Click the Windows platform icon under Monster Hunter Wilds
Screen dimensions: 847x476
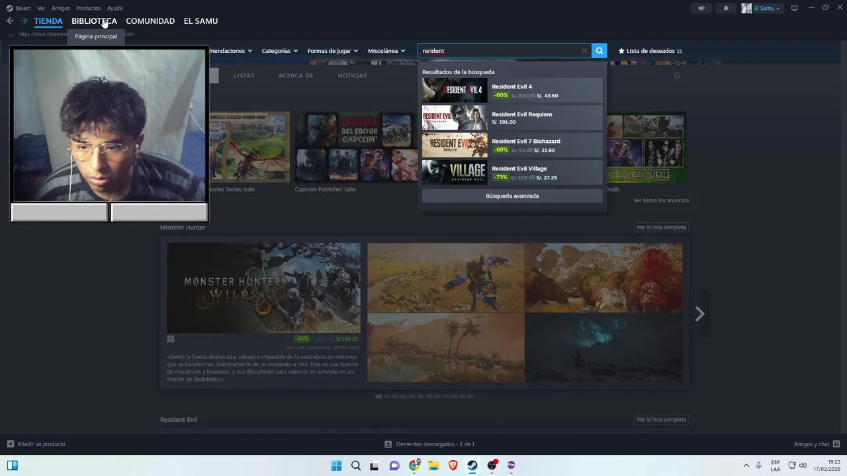pos(171,339)
